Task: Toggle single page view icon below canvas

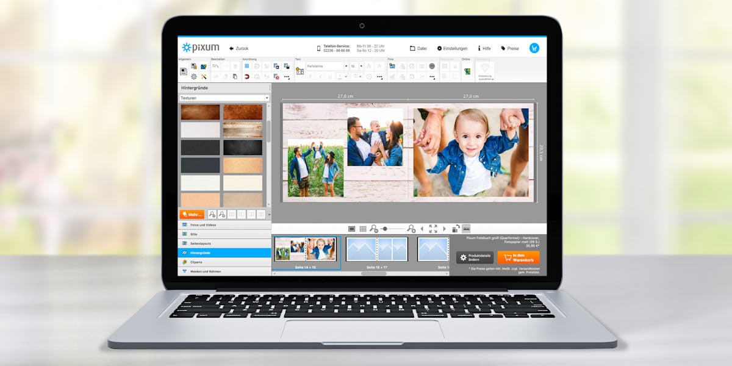Action: (x=351, y=229)
